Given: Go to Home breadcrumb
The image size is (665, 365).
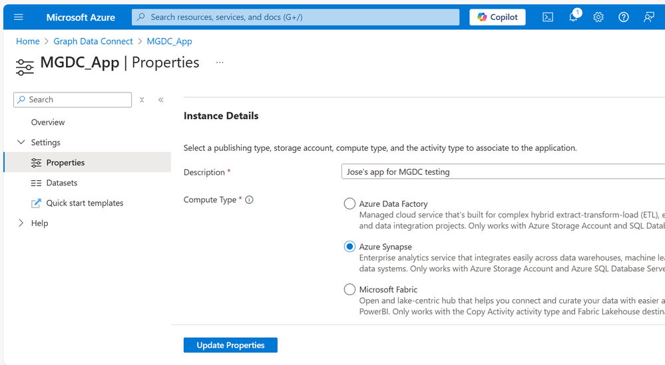Looking at the screenshot, I should point(27,41).
